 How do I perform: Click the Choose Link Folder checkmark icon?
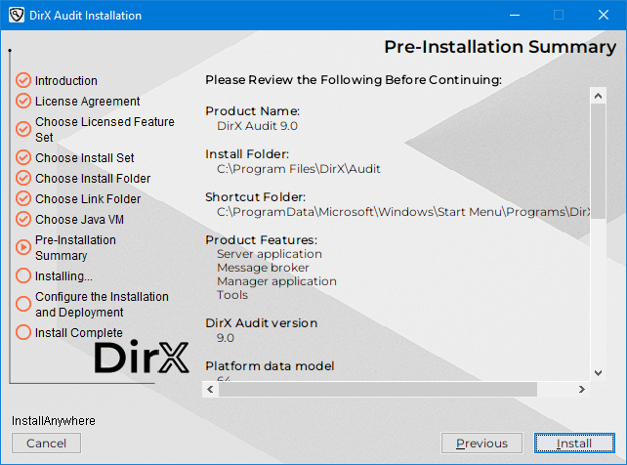pos(23,198)
